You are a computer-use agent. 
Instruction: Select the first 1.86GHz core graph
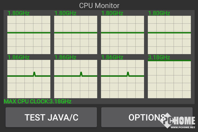[29, 79]
